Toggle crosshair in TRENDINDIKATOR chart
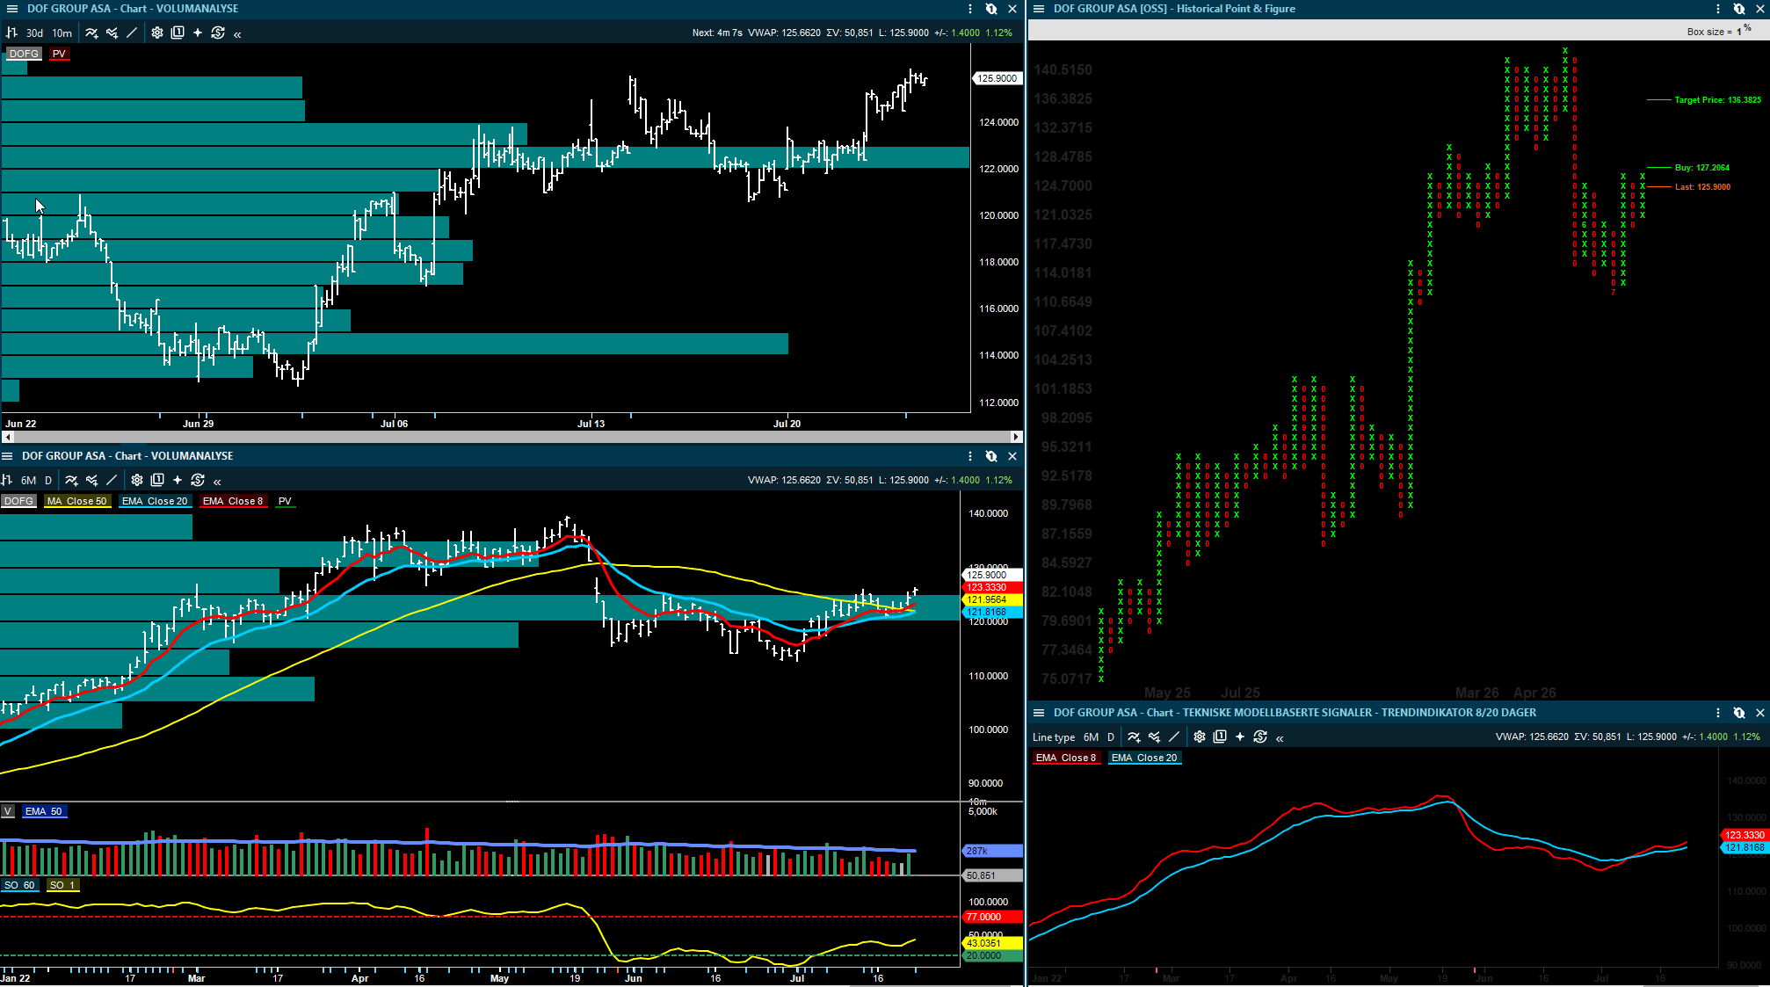 (1240, 737)
